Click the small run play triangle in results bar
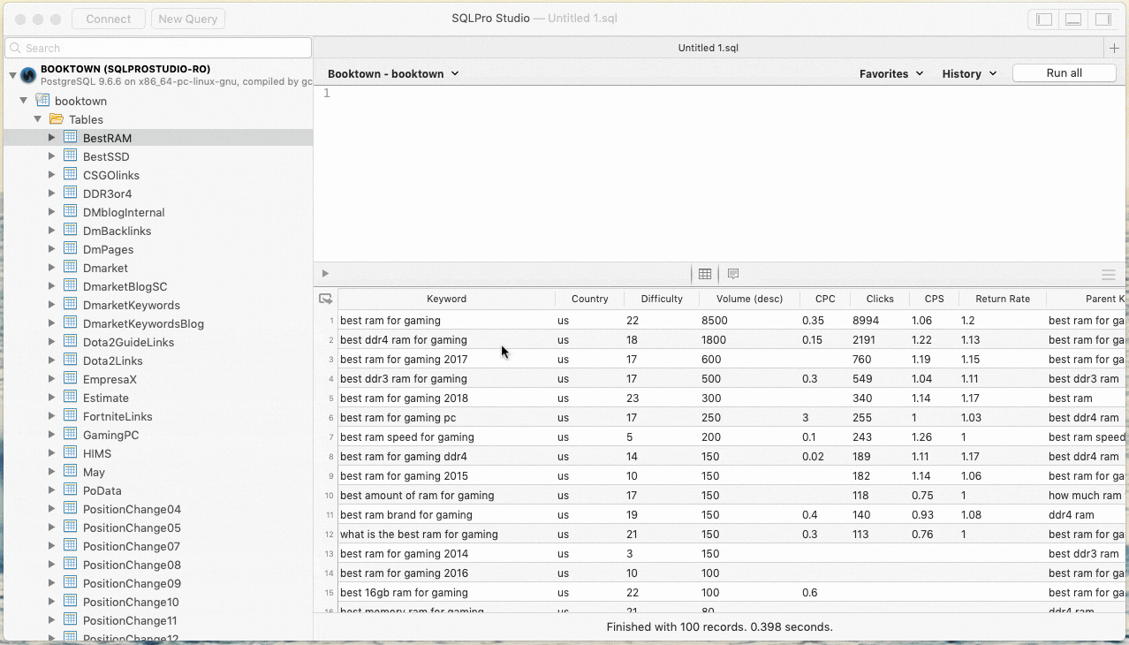Image resolution: width=1129 pixels, height=645 pixels. pyautogui.click(x=325, y=274)
